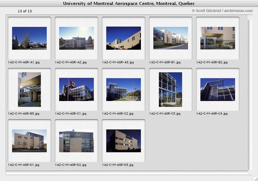Open thumbnail 1A2-C-M-ASR-C4.jpg

[217, 90]
